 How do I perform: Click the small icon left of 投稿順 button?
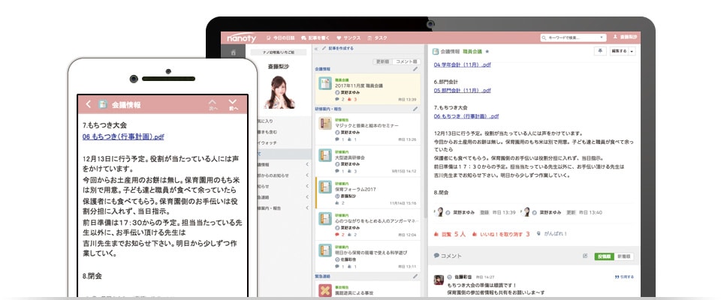pyautogui.click(x=585, y=256)
